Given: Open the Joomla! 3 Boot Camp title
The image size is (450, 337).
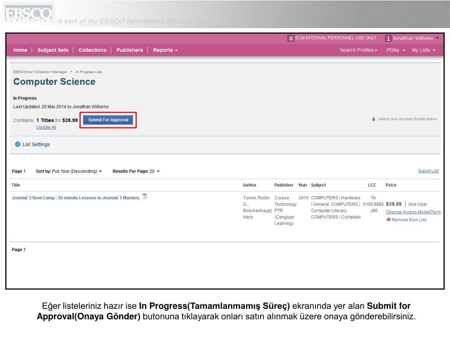Looking at the screenshot, I should pos(76,198).
